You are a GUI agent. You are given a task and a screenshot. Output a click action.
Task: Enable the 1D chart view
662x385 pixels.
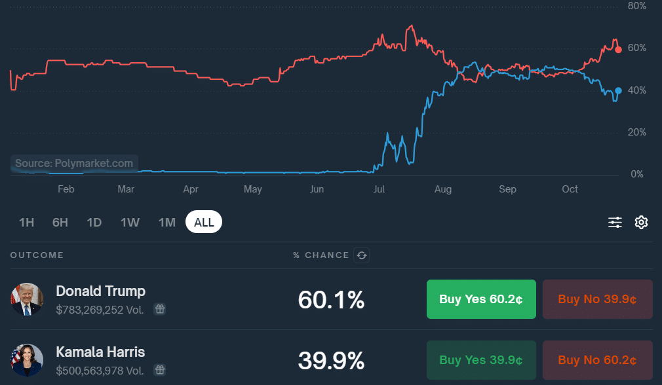[94, 222]
